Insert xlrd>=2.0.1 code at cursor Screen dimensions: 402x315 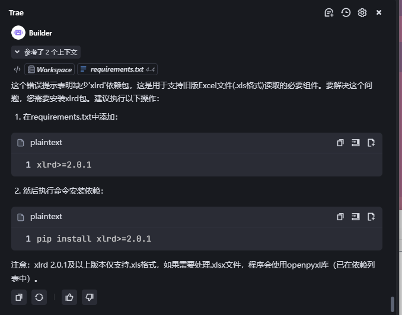click(x=356, y=143)
